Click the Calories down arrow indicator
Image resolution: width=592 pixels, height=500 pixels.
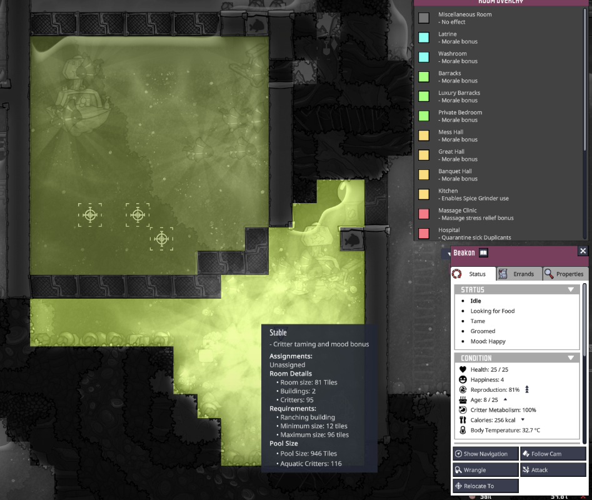click(523, 419)
